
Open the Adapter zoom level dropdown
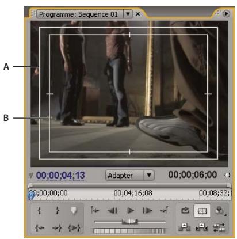pos(129,175)
